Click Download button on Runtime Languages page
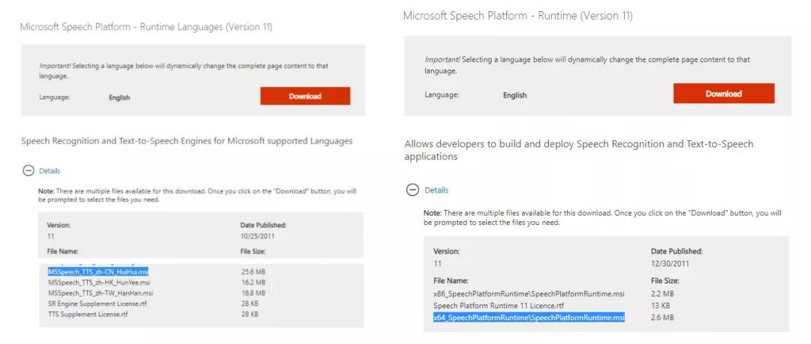 click(x=305, y=96)
